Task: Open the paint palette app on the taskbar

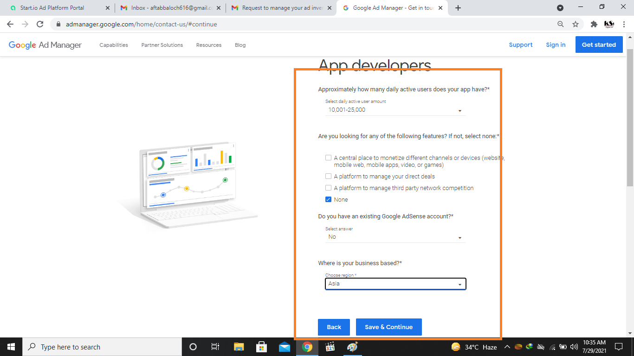Action: tap(353, 347)
